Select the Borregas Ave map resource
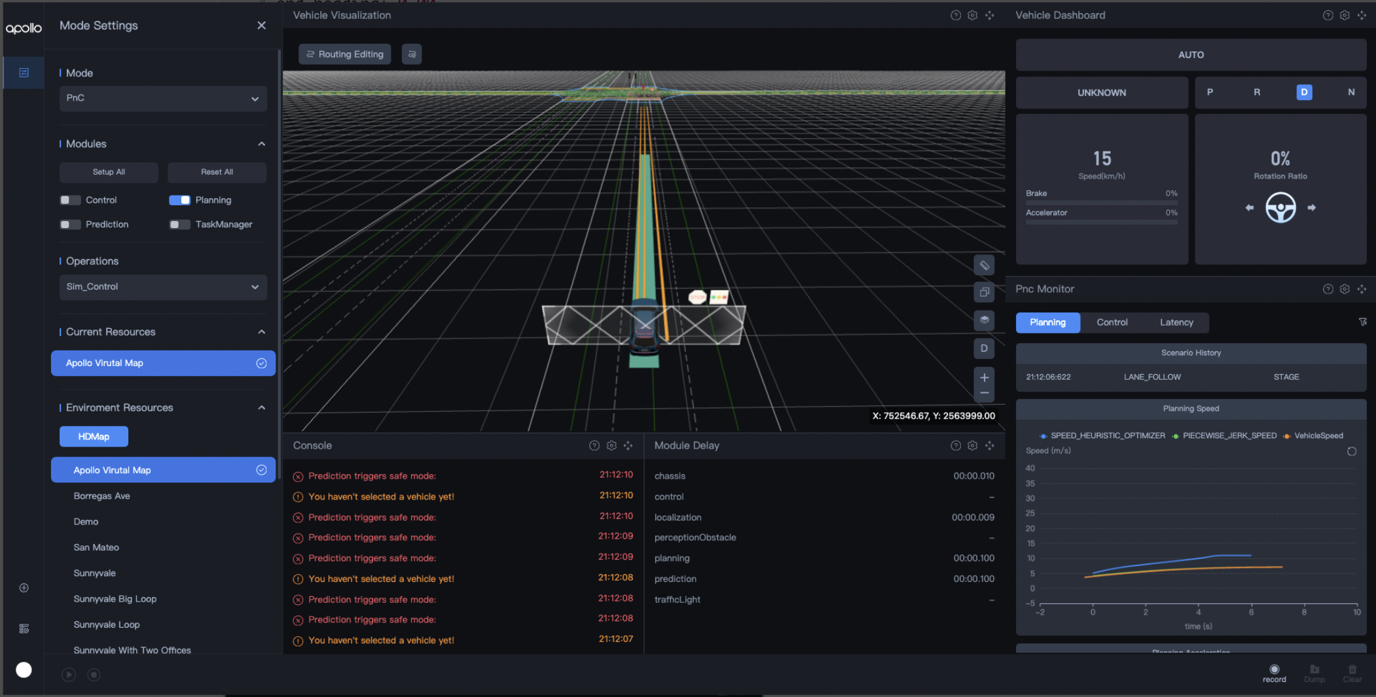 click(101, 496)
